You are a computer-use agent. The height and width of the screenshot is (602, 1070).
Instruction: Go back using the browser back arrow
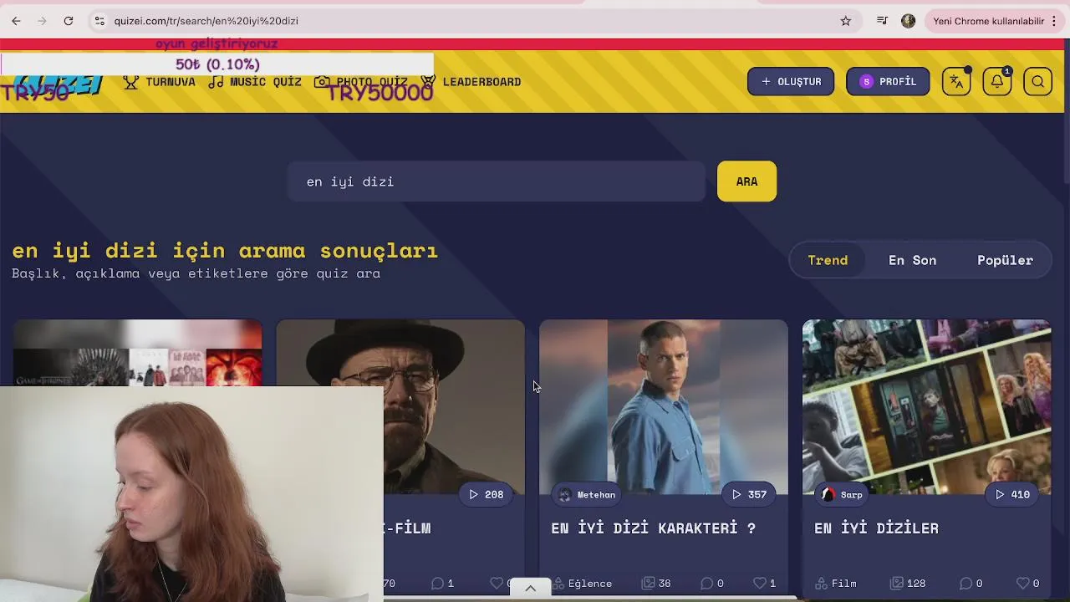(16, 21)
